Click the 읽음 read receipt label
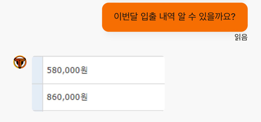The image size is (261, 122). tap(241, 38)
